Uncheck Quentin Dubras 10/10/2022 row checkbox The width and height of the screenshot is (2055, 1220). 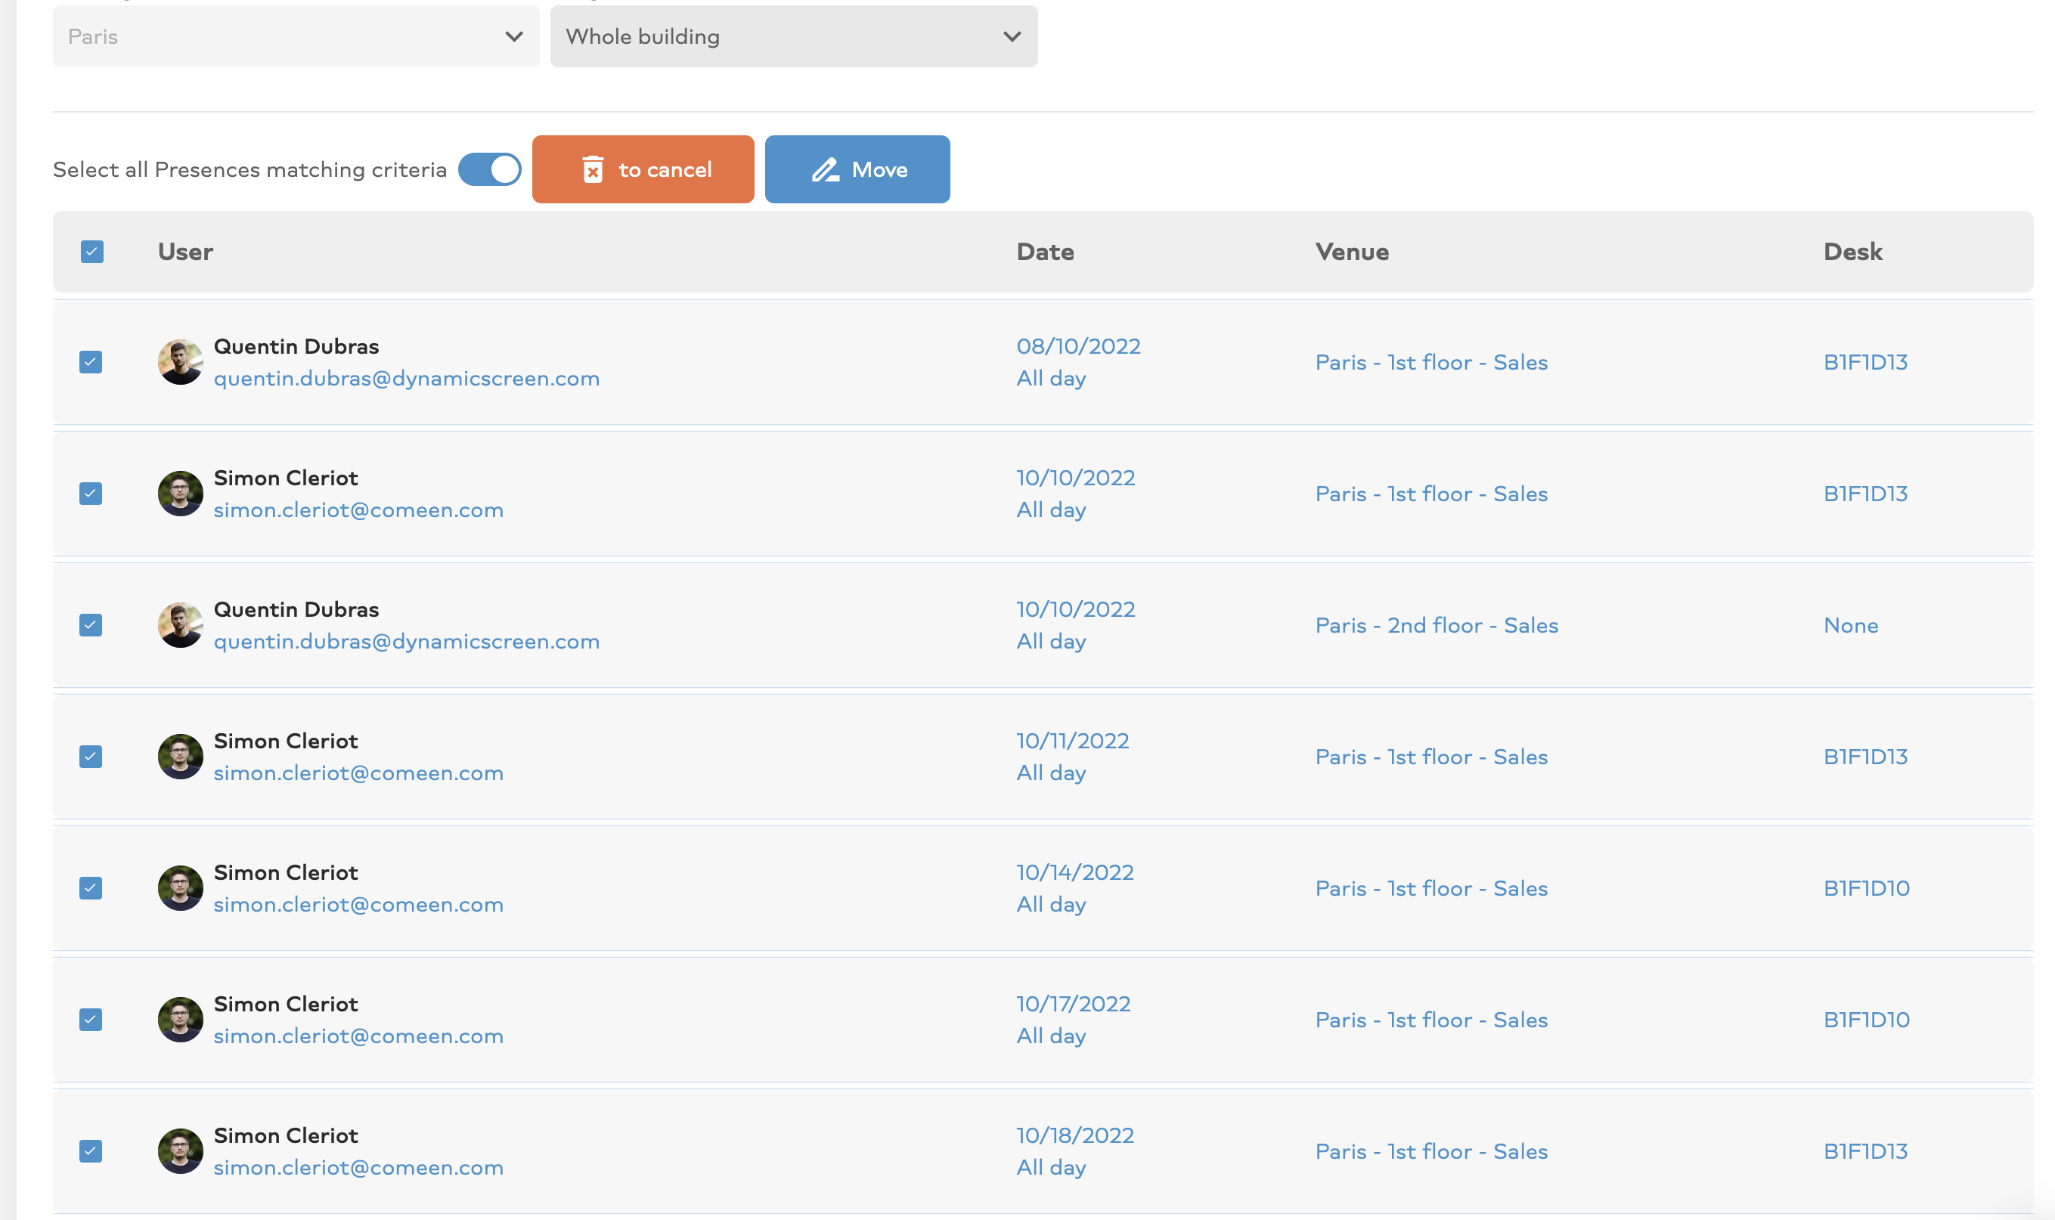click(91, 625)
